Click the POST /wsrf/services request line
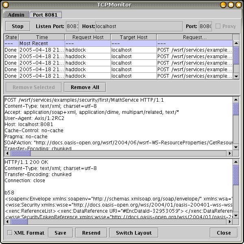The image size is (244, 244). click(x=84, y=100)
